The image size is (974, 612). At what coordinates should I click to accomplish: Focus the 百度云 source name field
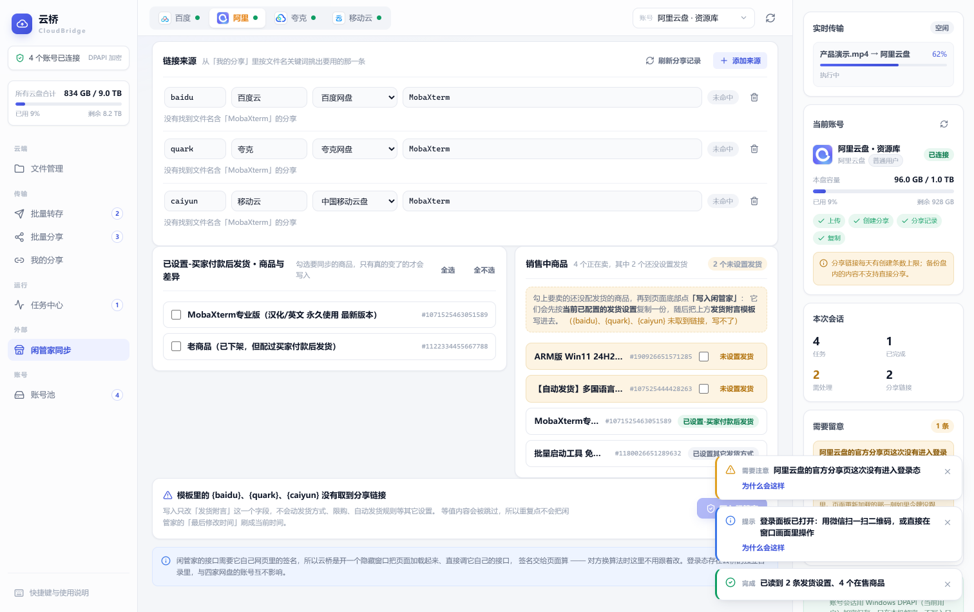269,97
